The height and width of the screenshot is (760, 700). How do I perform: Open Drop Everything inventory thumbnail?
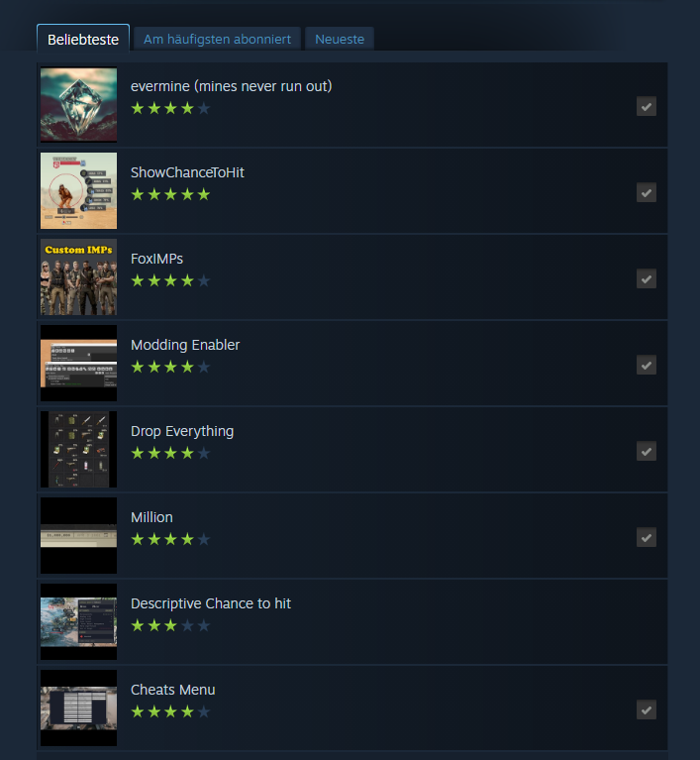(78, 449)
